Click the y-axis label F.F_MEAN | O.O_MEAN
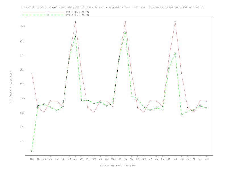Screen dimensions: 225x173 [11, 87]
